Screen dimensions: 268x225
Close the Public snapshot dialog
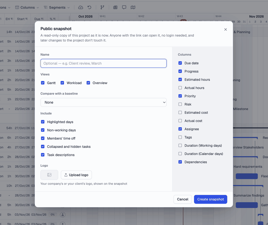point(226,29)
